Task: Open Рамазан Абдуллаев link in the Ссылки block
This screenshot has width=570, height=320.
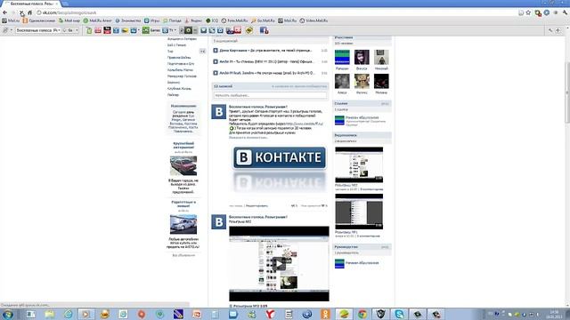Action: tap(362, 117)
